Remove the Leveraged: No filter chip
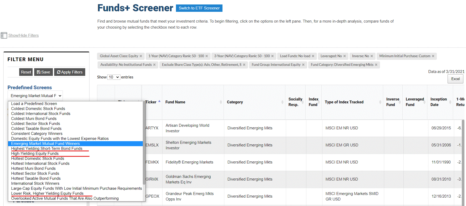The width and height of the screenshot is (466, 206). point(345,56)
